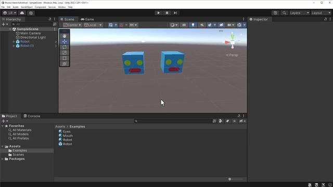This screenshot has height=187, width=333.
Task: Open the global search magnifier
Action: [x=284, y=13]
